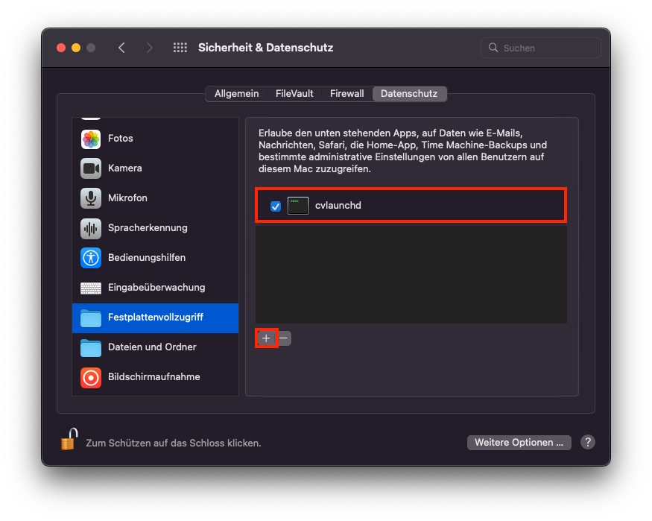Click the plus button to add an app
The height and width of the screenshot is (521, 652).
click(266, 338)
